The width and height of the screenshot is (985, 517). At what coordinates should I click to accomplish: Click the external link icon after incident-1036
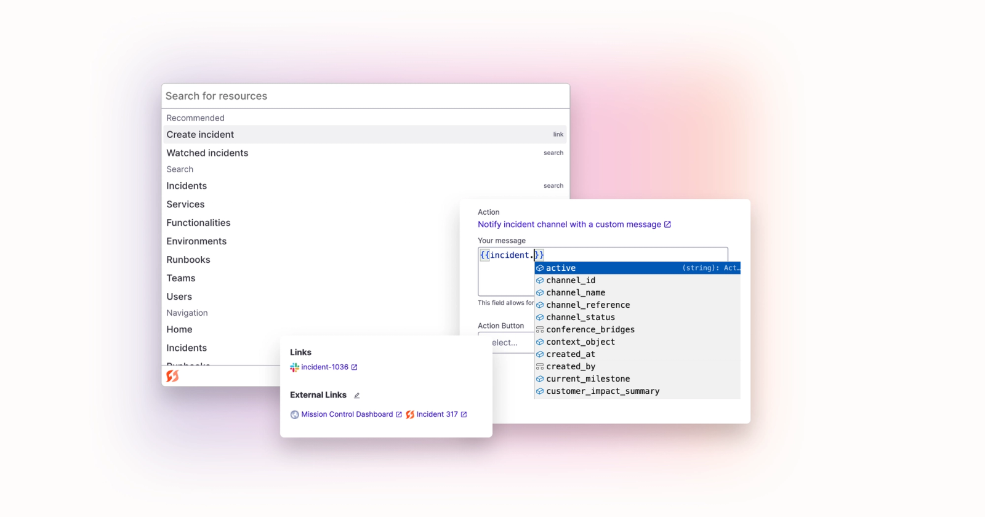(354, 367)
